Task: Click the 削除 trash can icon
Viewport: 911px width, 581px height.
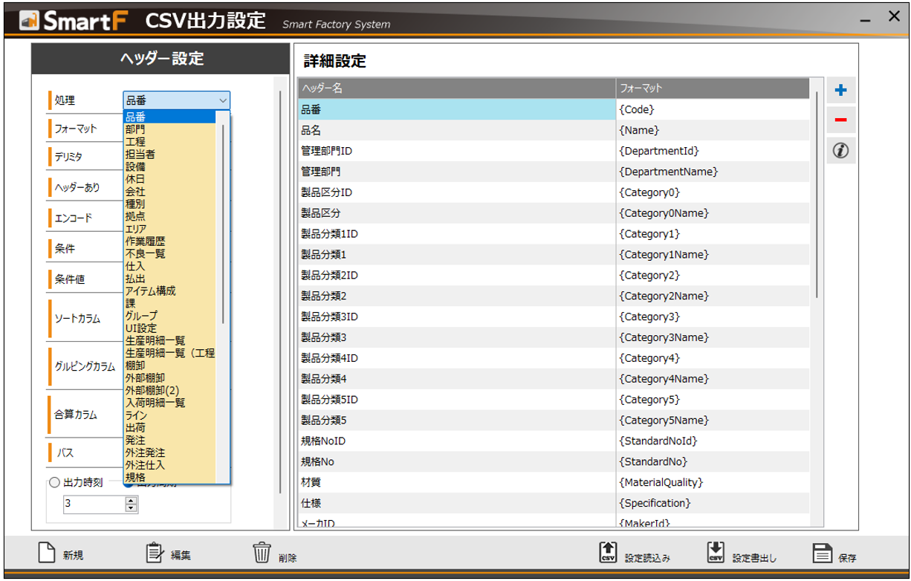Action: click(262, 554)
